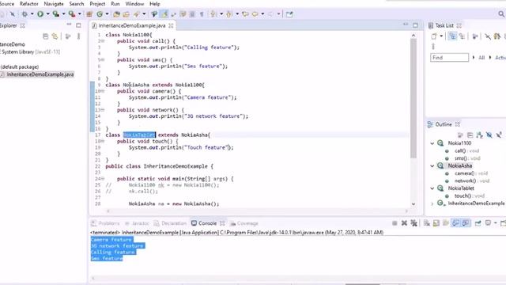Click Last Edit Location icon
Viewport: 506px width, 285px height.
coord(245,14)
